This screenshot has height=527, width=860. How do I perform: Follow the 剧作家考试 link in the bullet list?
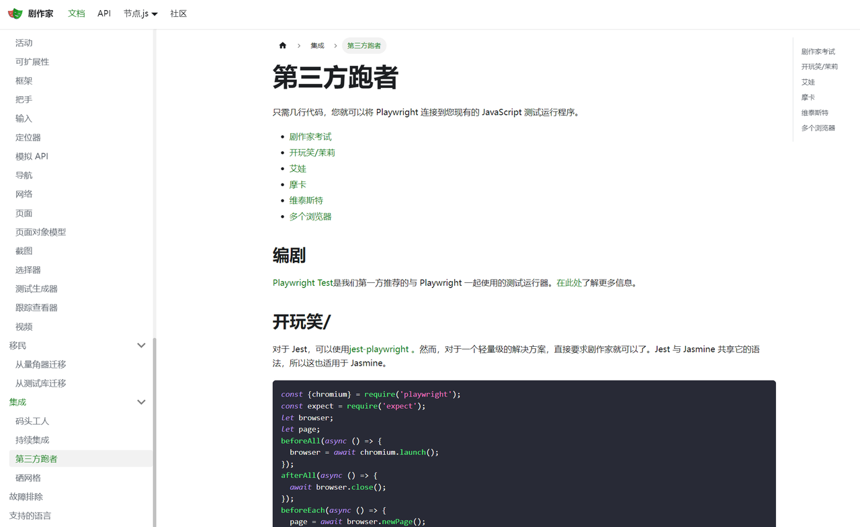310,136
